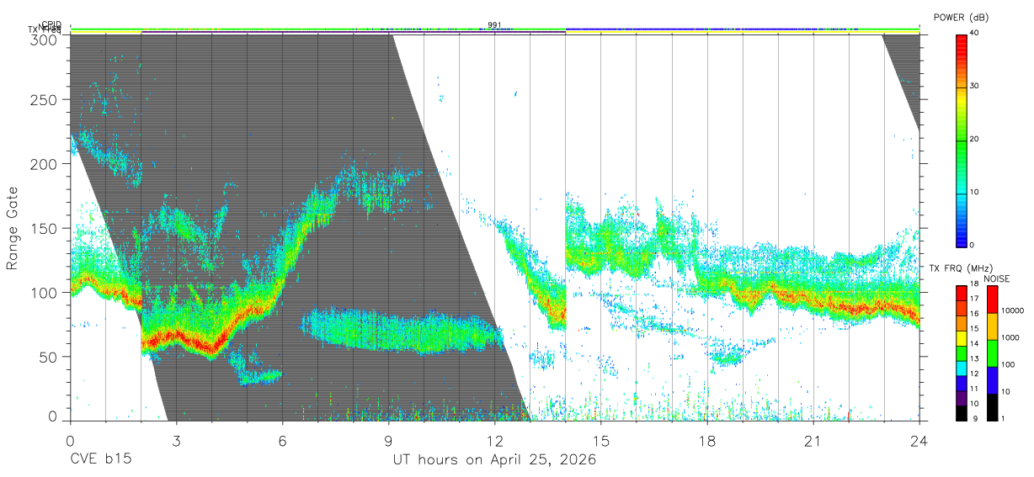Click the Range Gate axis title
The height and width of the screenshot is (477, 1034).
coord(13,229)
